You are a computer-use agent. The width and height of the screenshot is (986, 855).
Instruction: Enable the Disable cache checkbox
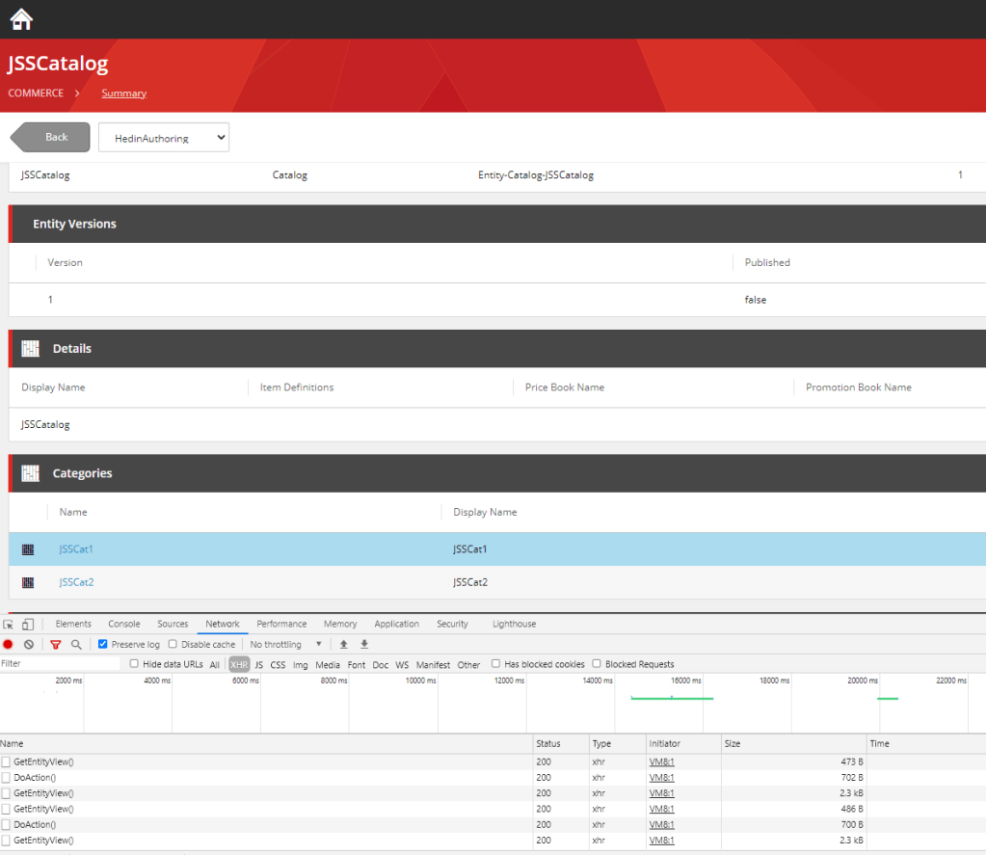(x=173, y=645)
